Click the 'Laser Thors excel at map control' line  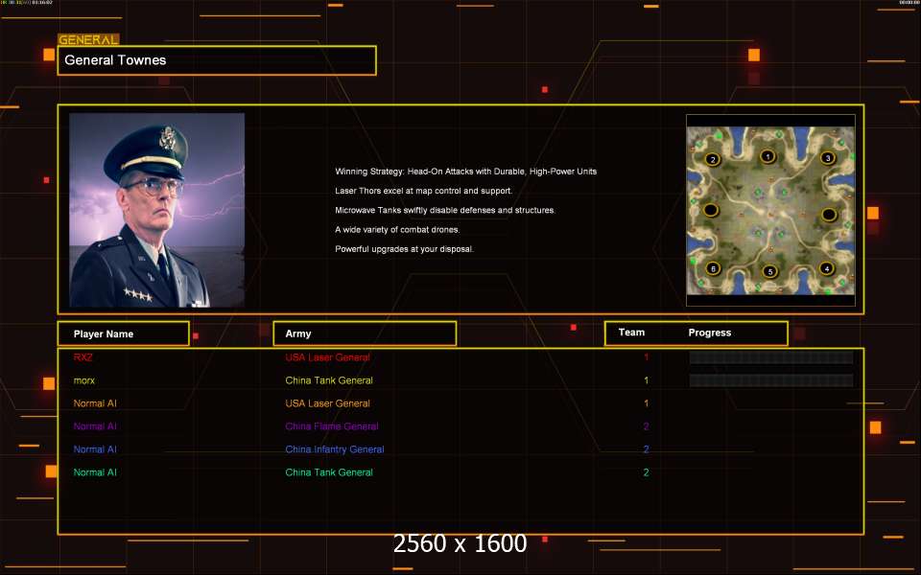[x=423, y=191]
